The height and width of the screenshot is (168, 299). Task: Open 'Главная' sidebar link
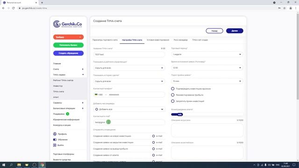[57, 63]
